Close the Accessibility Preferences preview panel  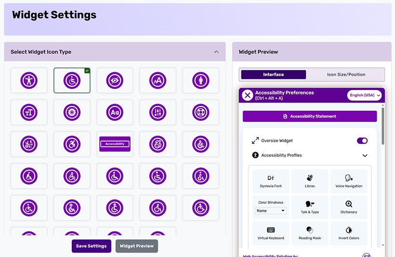pos(248,95)
